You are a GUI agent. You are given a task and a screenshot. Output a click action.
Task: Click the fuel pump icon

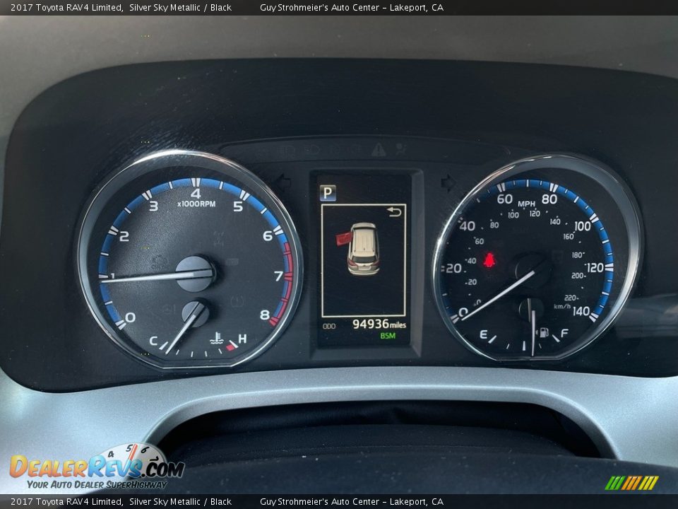coord(544,332)
